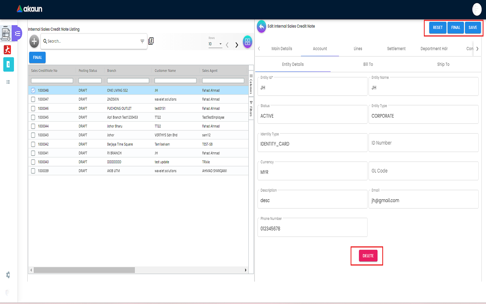Screen dimensions: 486x304
Task: Click the red DELETE button
Action: 368,256
